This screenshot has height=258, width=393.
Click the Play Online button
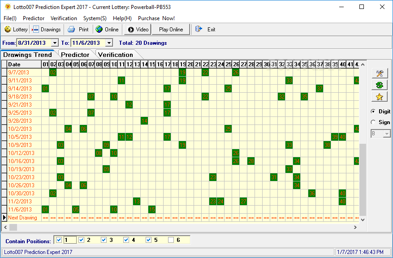(171, 30)
